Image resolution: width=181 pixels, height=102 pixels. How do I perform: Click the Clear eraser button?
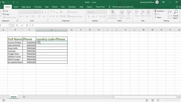158,18
